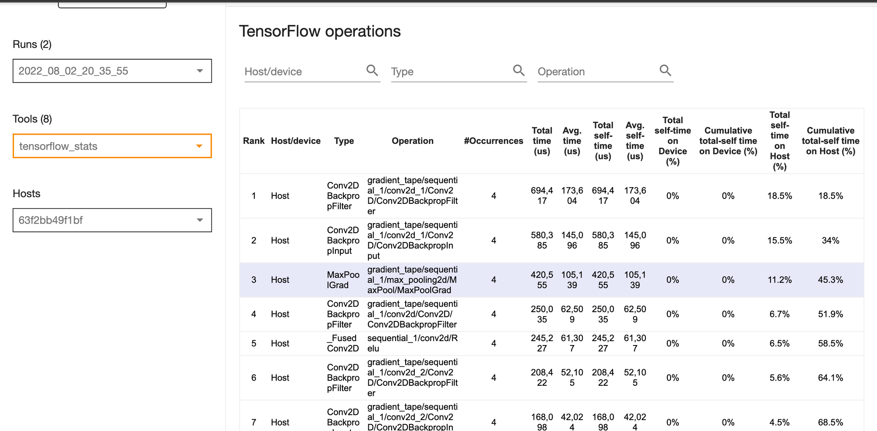
Task: Select rank 1 conv2d_1 Conv2DBackpropFilter operation
Action: pyautogui.click(x=413, y=196)
